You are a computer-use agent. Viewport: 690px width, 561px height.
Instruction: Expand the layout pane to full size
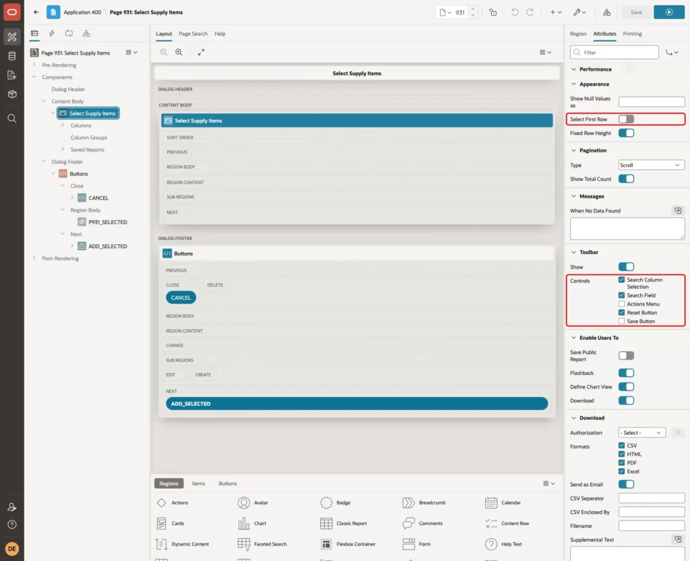pyautogui.click(x=201, y=52)
